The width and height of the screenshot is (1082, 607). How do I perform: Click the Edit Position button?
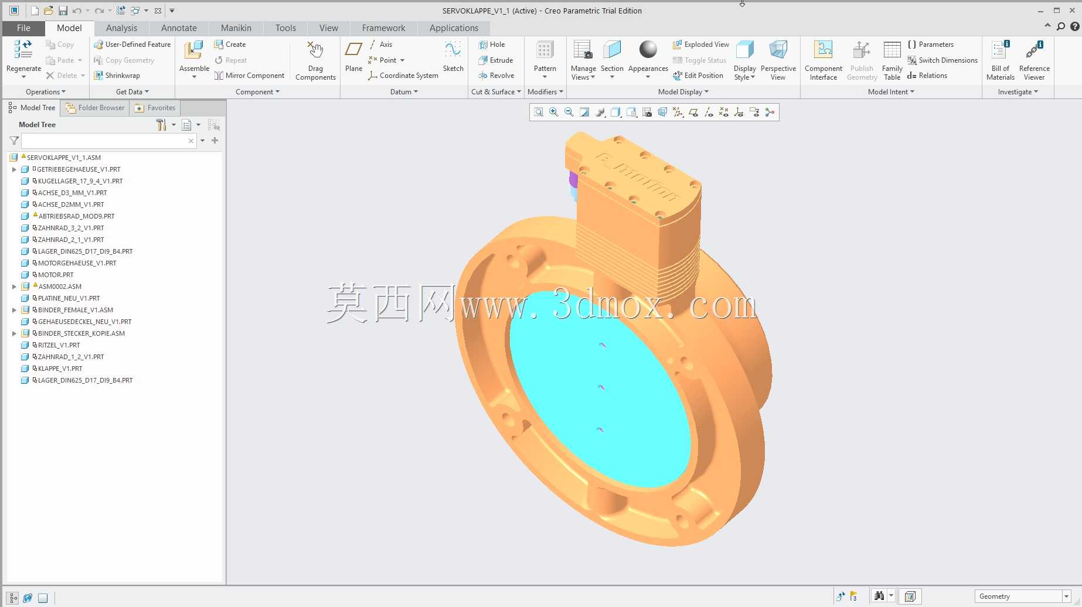pos(697,76)
